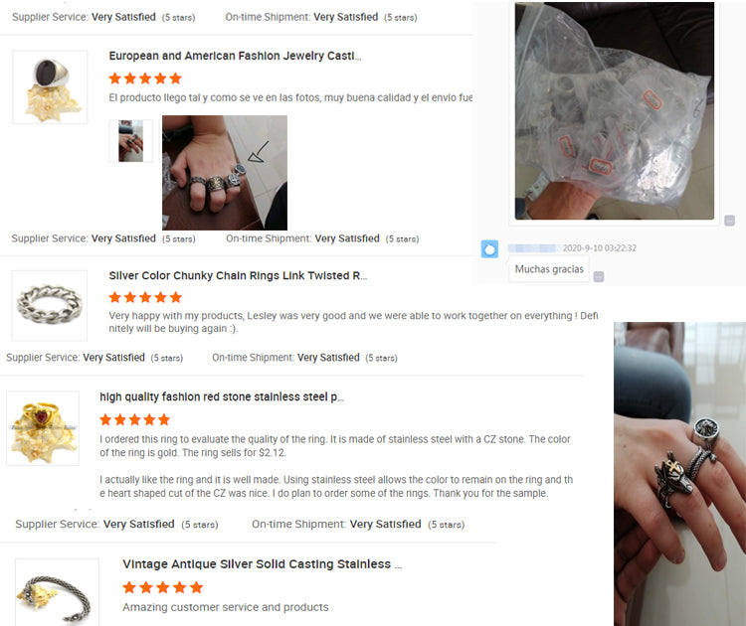
Task: Open 'European and American Fashion Jewelry' product title
Action: [235, 56]
